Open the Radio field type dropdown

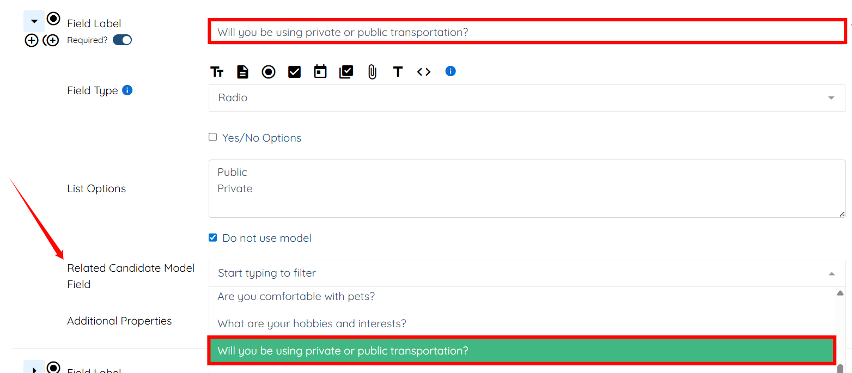[x=526, y=98]
